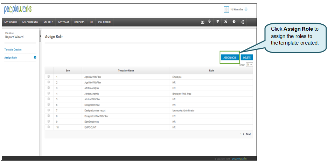The width and height of the screenshot is (328, 163).
Task: Open the wrench tools icon
Action: coord(226,22)
